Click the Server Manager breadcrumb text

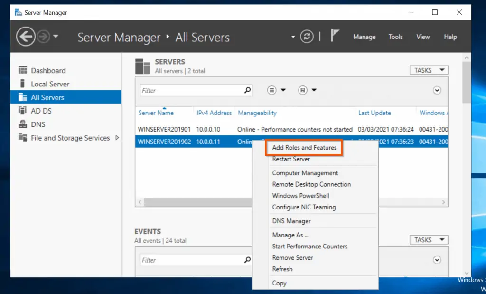[x=119, y=37]
